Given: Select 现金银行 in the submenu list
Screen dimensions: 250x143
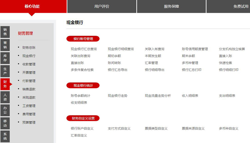Looking at the screenshot, I should [29, 56].
